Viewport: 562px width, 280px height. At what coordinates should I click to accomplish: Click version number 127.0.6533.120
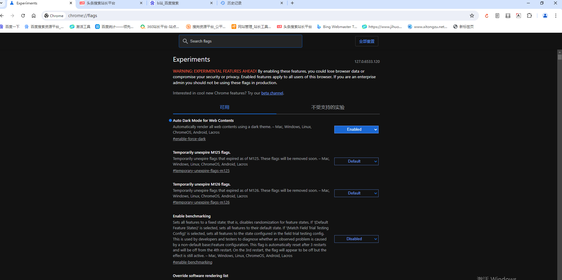coord(367,61)
